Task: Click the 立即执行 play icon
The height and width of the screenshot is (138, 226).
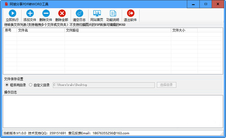Action: pyautogui.click(x=12, y=13)
